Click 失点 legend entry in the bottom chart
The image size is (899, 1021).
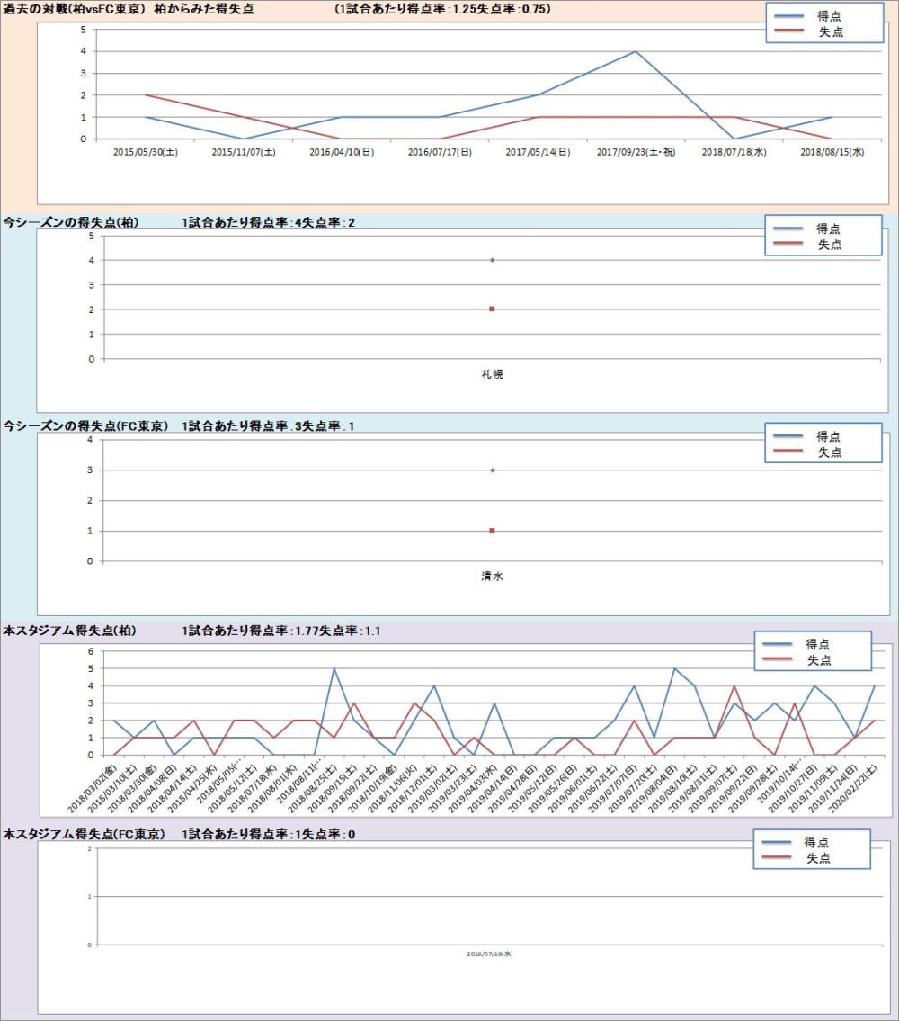pos(818,859)
